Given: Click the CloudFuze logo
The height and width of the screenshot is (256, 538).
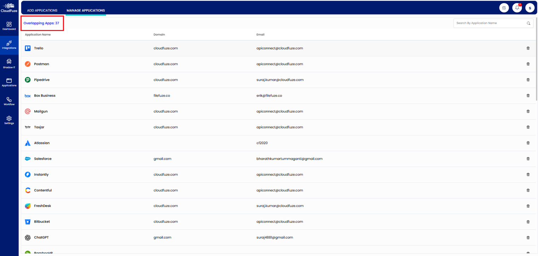Looking at the screenshot, I should (x=9, y=7).
